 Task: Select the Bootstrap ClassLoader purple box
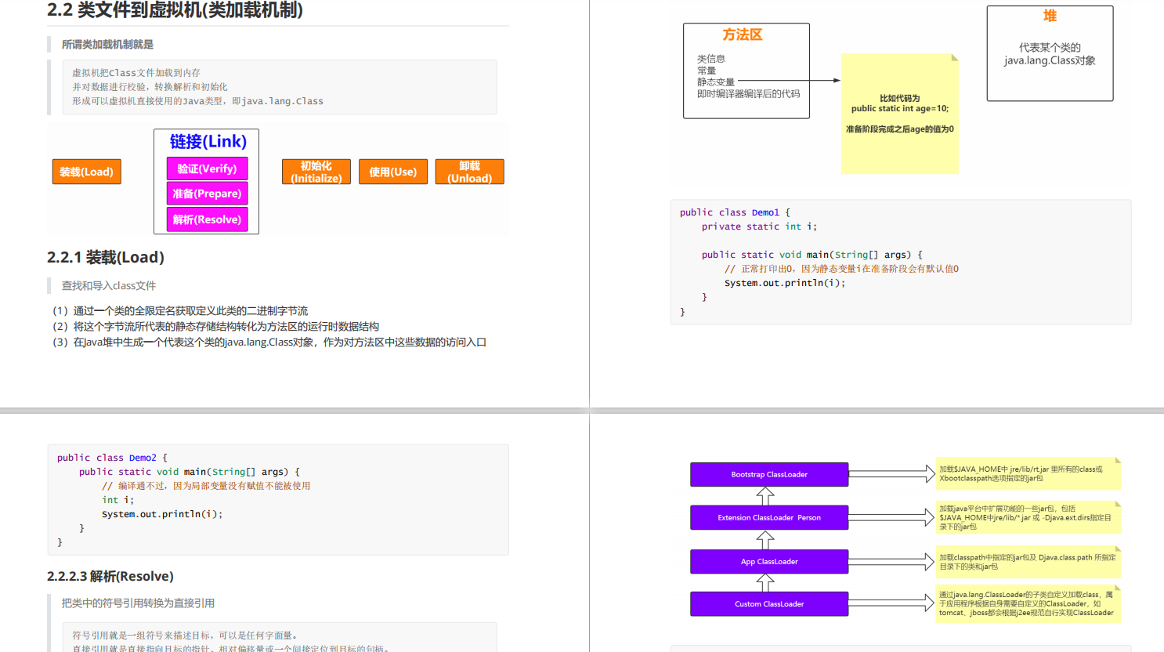click(x=769, y=474)
